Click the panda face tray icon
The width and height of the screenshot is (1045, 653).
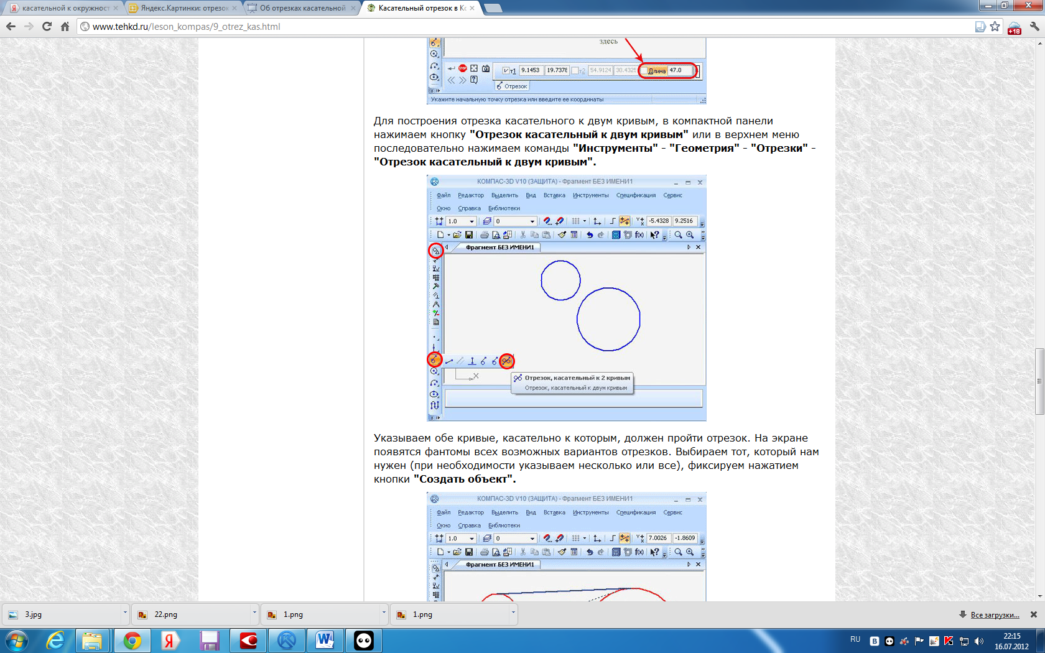click(x=889, y=641)
